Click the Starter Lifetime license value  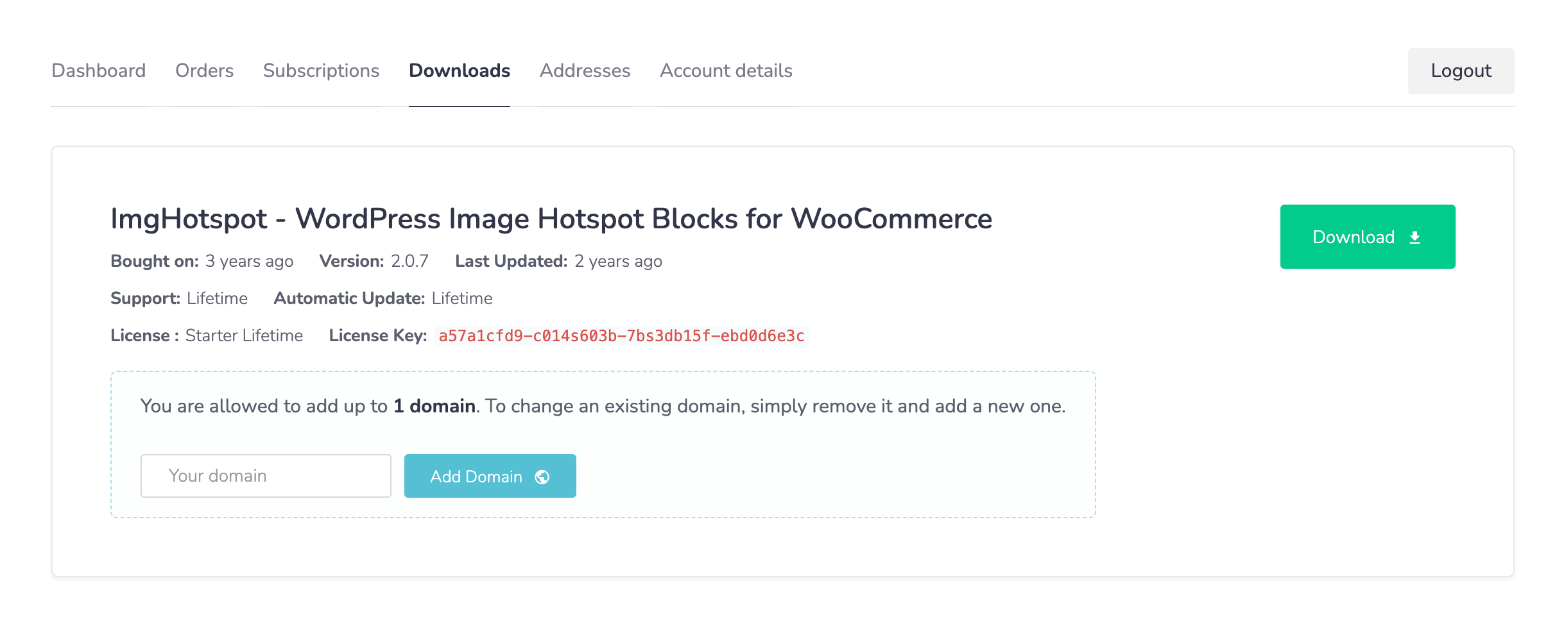[244, 335]
